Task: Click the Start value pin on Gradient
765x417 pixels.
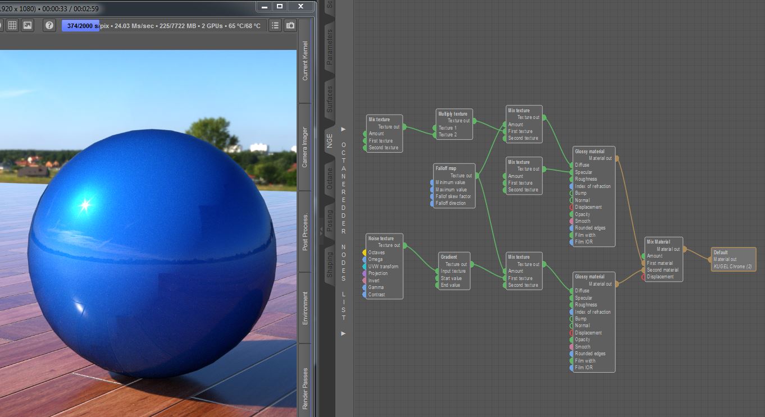Action: click(x=437, y=278)
